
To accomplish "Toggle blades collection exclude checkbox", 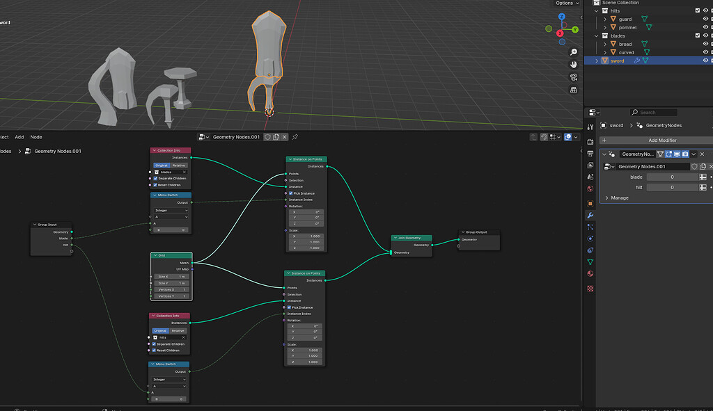I will pos(698,35).
